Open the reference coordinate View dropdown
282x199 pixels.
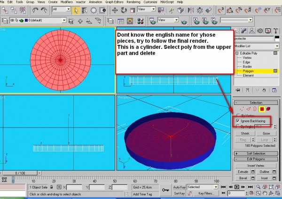(147, 9)
